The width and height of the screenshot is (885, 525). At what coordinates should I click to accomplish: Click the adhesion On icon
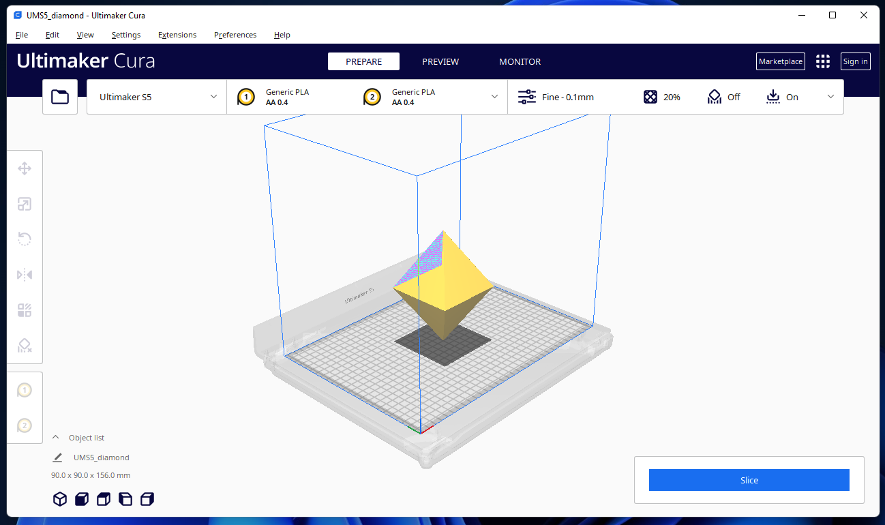tap(773, 97)
